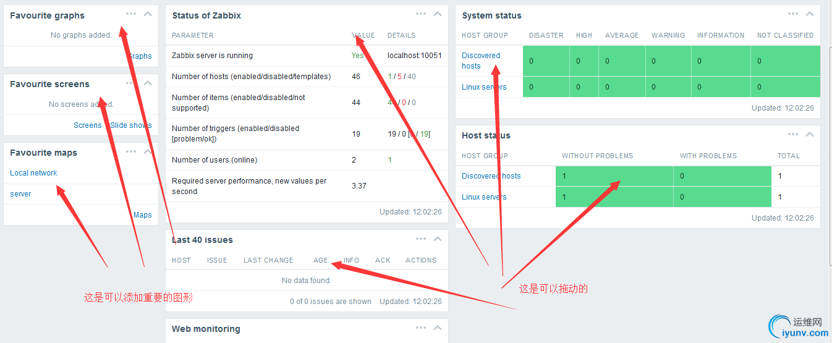832x343 pixels.
Task: Click the Warning cell for Linux servers
Action: (x=668, y=87)
